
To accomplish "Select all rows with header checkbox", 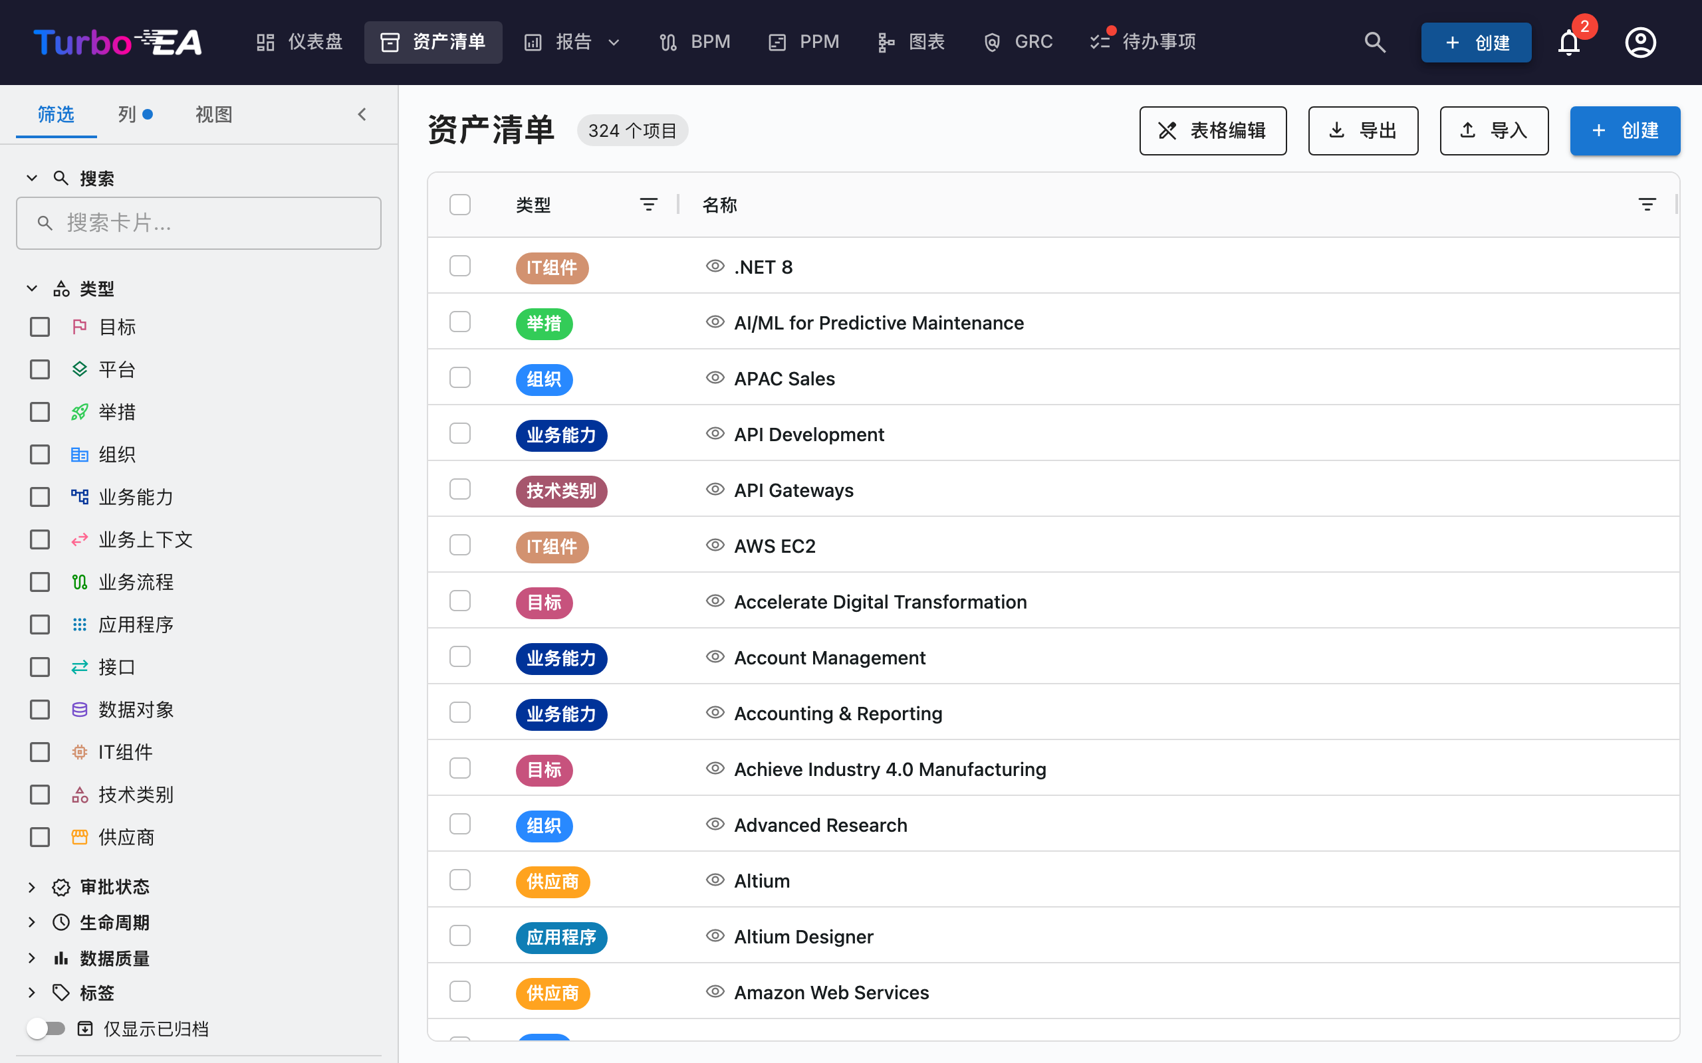I will tap(460, 205).
